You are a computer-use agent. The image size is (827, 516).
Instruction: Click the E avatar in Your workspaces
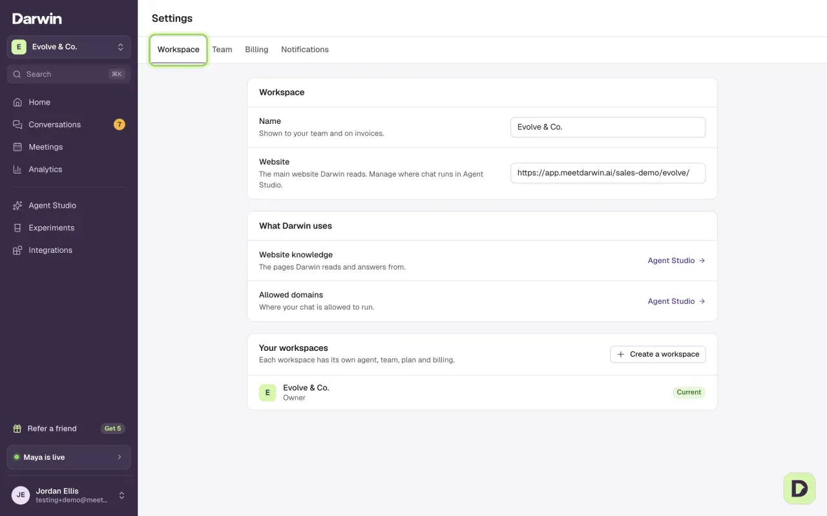click(x=267, y=392)
